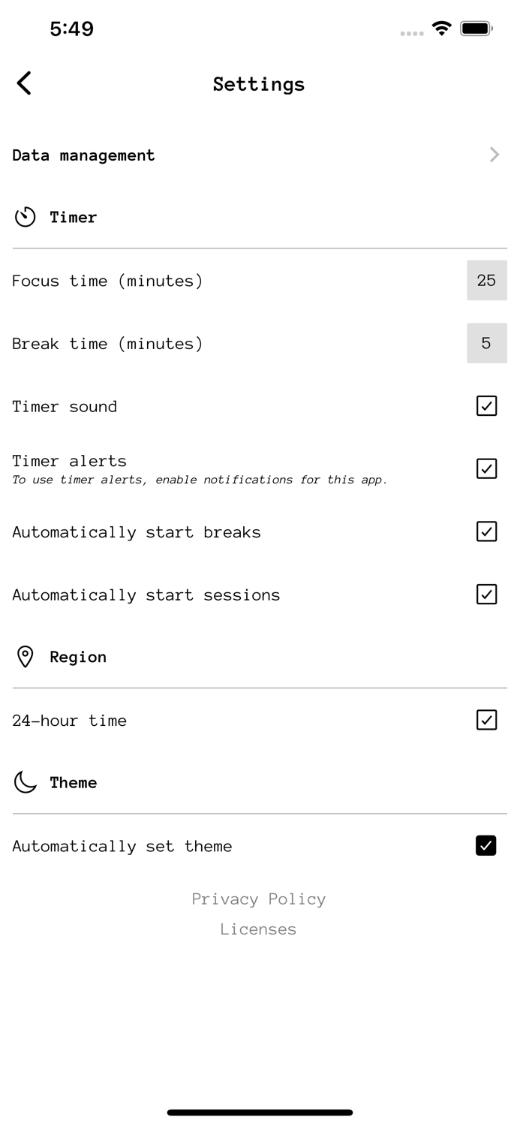Disable 24-hour time

point(486,720)
